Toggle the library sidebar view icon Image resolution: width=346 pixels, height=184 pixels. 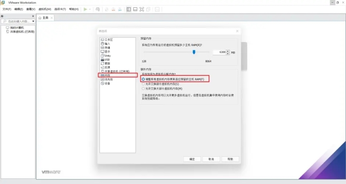(x=128, y=9)
